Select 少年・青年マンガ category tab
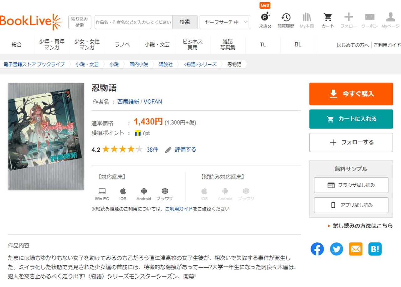Screen dimensions: 401x287 (52, 45)
